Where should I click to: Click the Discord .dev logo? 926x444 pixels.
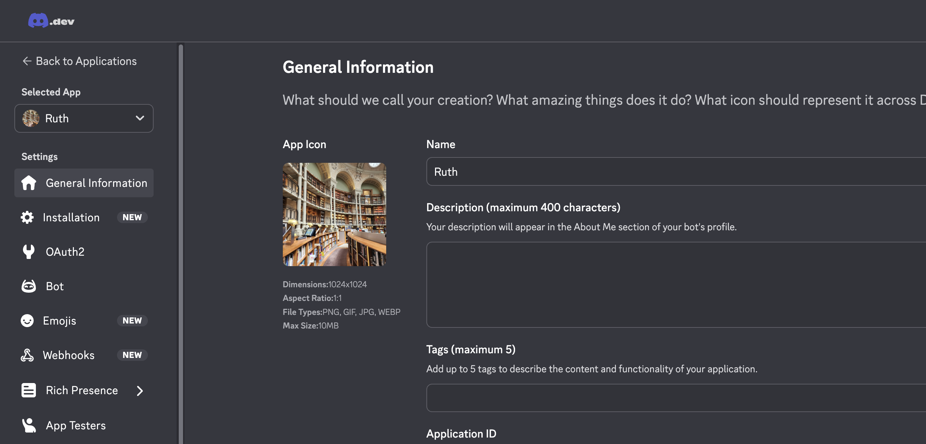51,21
